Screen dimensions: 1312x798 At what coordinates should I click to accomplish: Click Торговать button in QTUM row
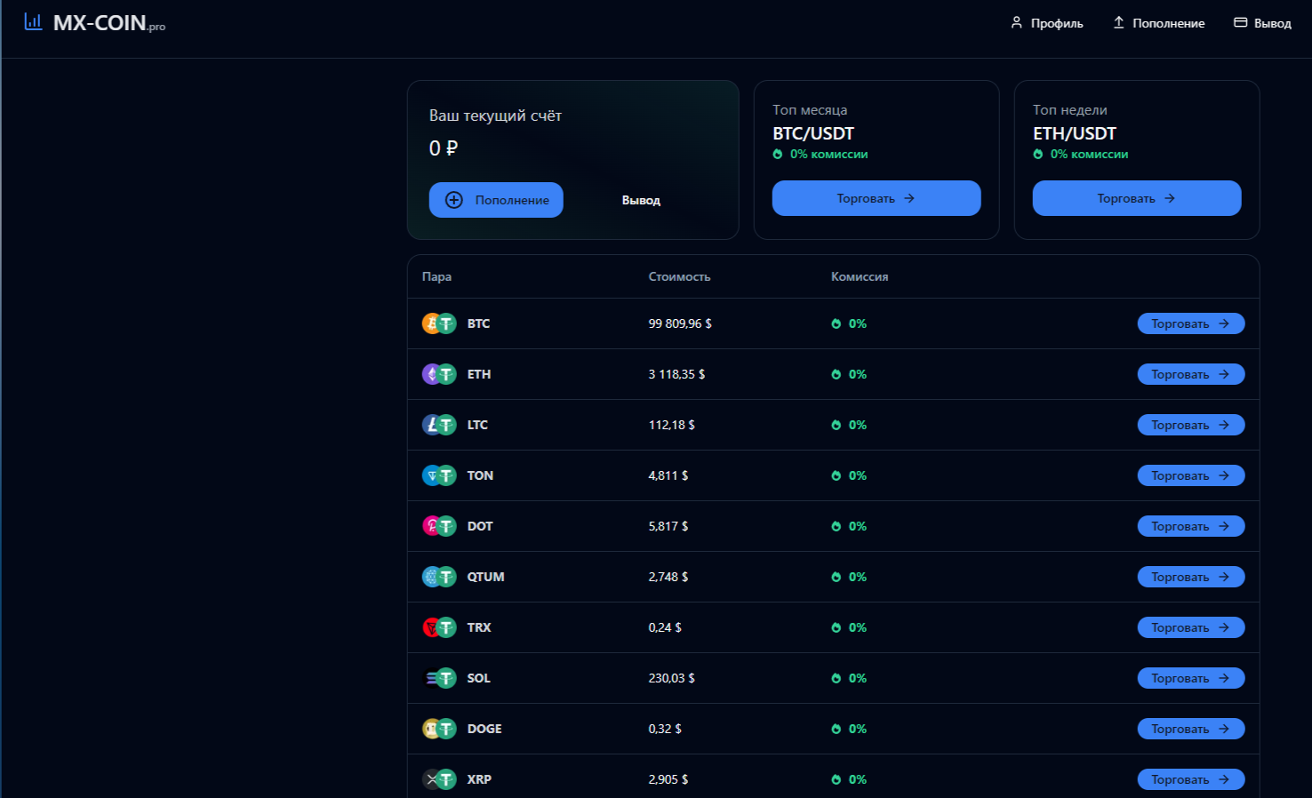(x=1190, y=577)
